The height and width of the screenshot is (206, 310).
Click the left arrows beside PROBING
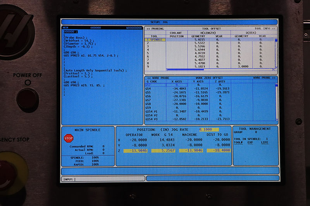[x=148, y=29]
